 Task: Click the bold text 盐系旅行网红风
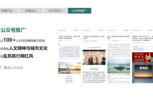point(18,56)
